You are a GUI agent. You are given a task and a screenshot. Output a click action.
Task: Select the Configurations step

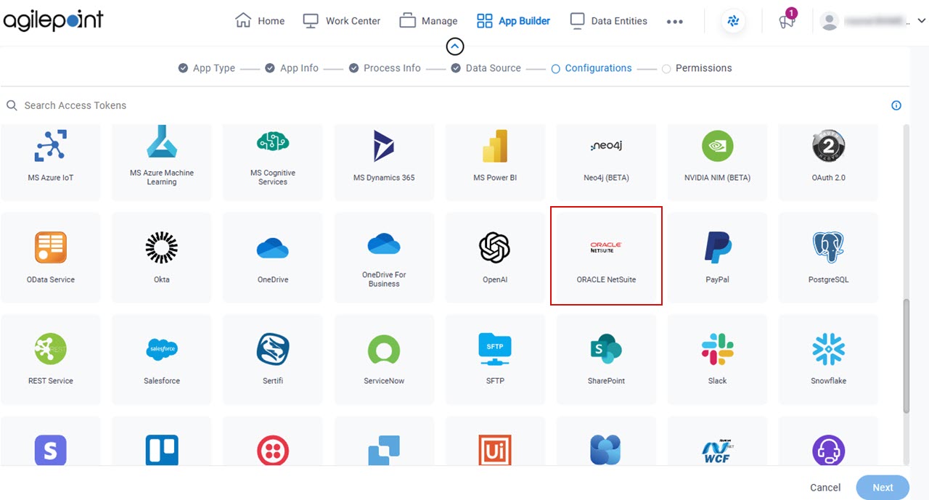(x=592, y=68)
